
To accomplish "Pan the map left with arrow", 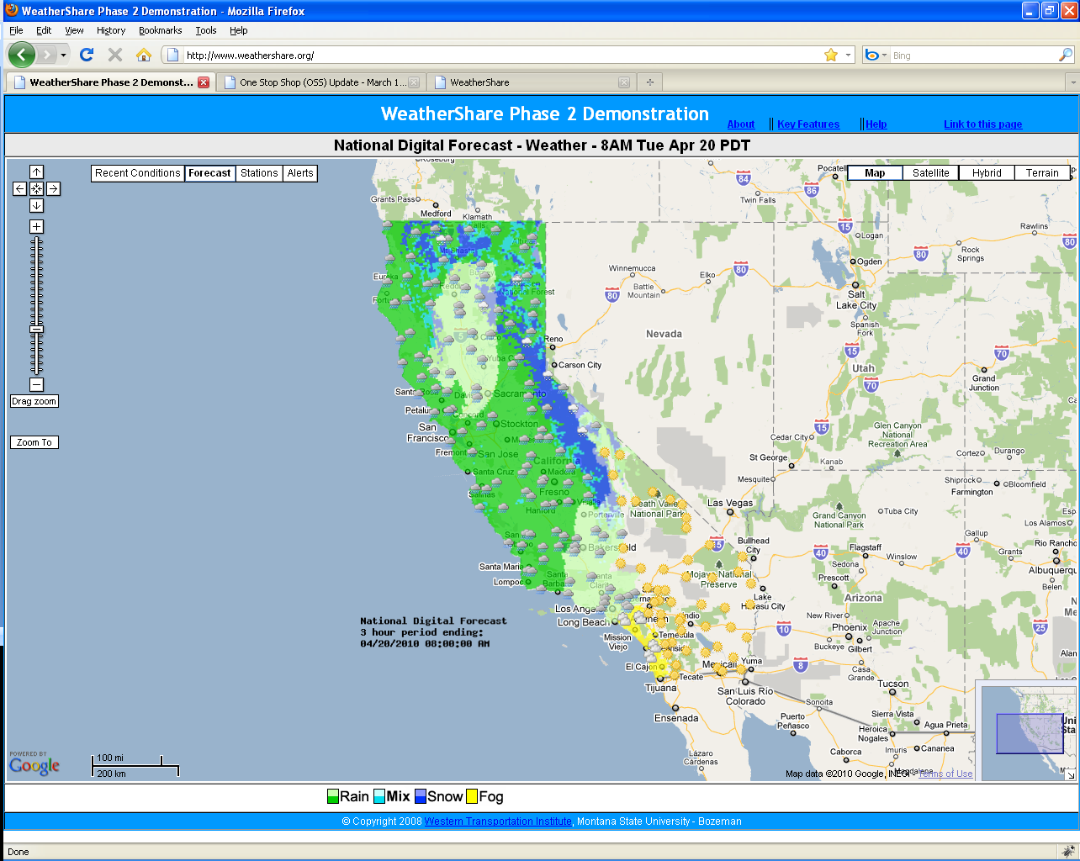I will click(19, 189).
